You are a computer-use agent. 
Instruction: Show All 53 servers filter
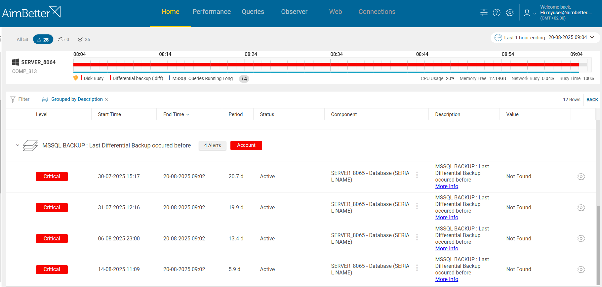coord(22,39)
